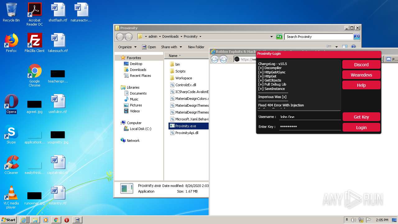Select Local Disk (C:)

(x=140, y=129)
